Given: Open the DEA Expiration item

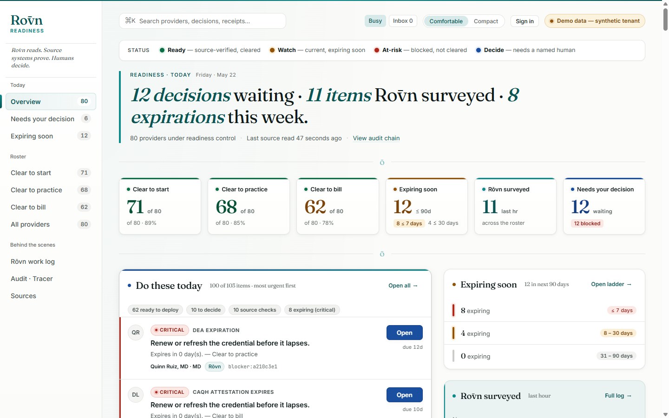Looking at the screenshot, I should 405,333.
